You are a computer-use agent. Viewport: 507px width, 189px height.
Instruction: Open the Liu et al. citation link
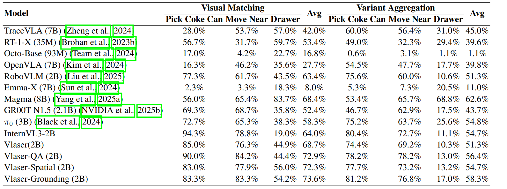(84, 77)
